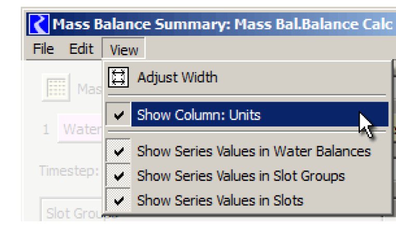Choose the Adjust Width menu entry

coord(177,78)
